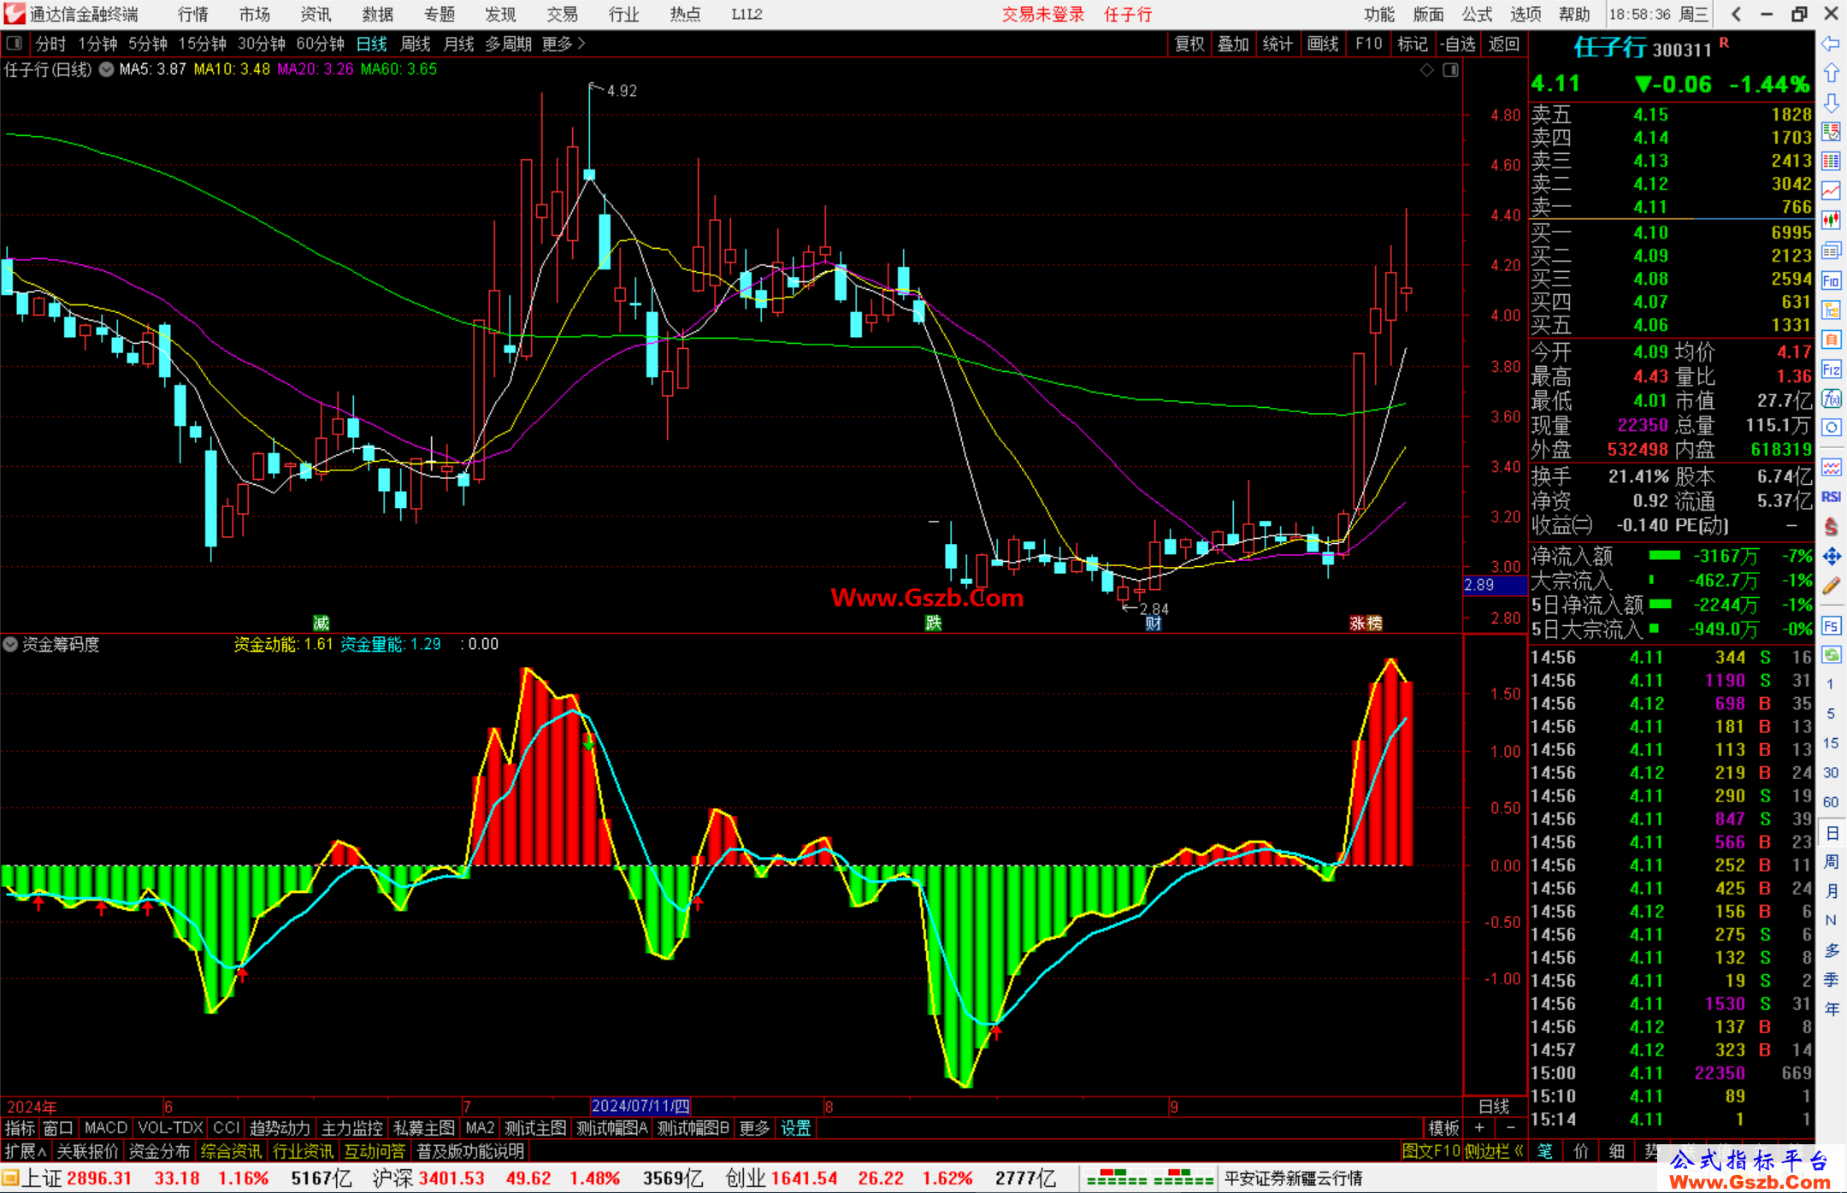1847x1193 pixels.
Task: Open the Fiz sidebar icon
Action: 1831,369
